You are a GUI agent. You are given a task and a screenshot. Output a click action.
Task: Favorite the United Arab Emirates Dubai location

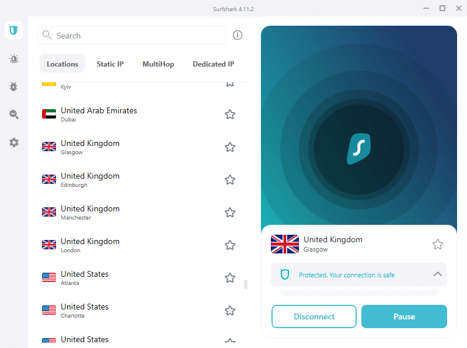[x=230, y=114]
